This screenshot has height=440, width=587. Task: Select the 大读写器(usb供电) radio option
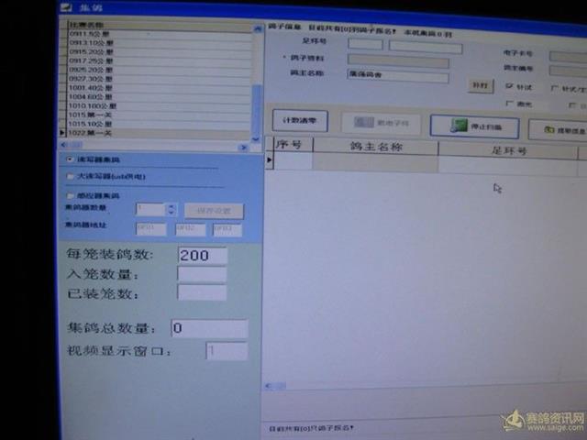tap(71, 176)
